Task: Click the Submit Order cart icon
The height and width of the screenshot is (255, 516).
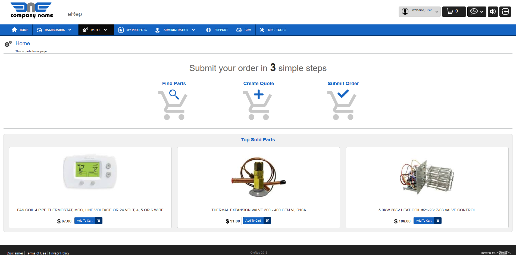Action: (342, 105)
